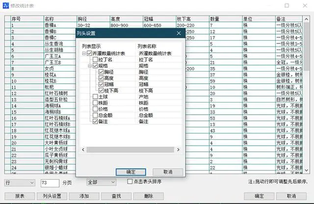314x204 pixels.
Task: Click the dialog horizontal scrollbar track
Action: [x=130, y=150]
